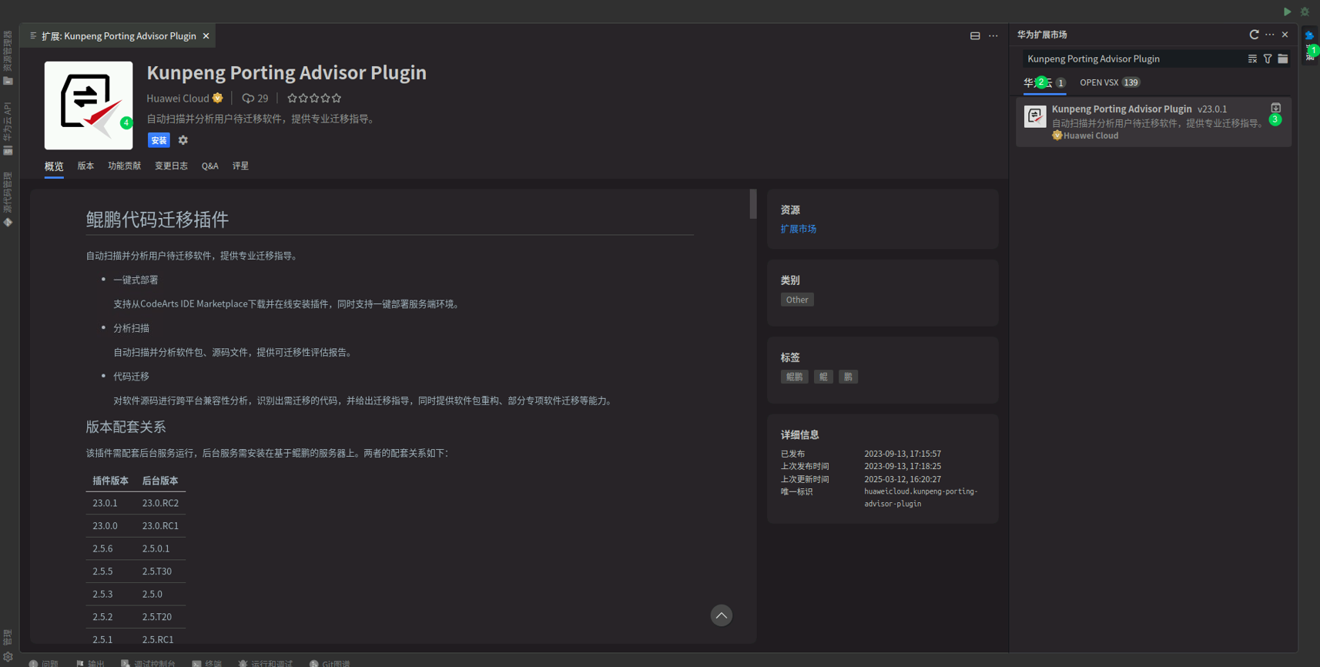Screen dimensions: 1320x667
Task: Click the 23.0.RC2 backend version cell
Action: tap(160, 504)
